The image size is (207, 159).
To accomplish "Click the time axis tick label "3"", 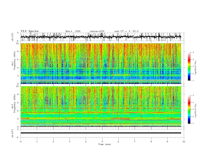I will pyautogui.click(x=70, y=142).
